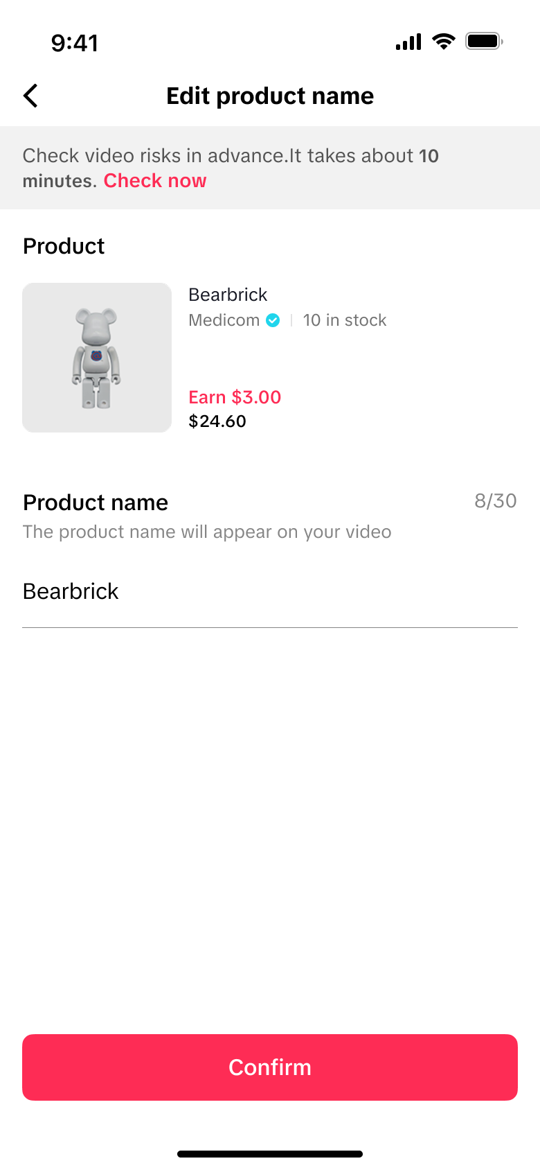Screen dimensions: 540x1170
Task: Click the verified badge next to Medicom
Action: click(273, 320)
